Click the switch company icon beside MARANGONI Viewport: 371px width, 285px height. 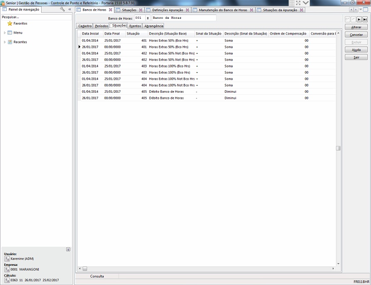[7, 269]
